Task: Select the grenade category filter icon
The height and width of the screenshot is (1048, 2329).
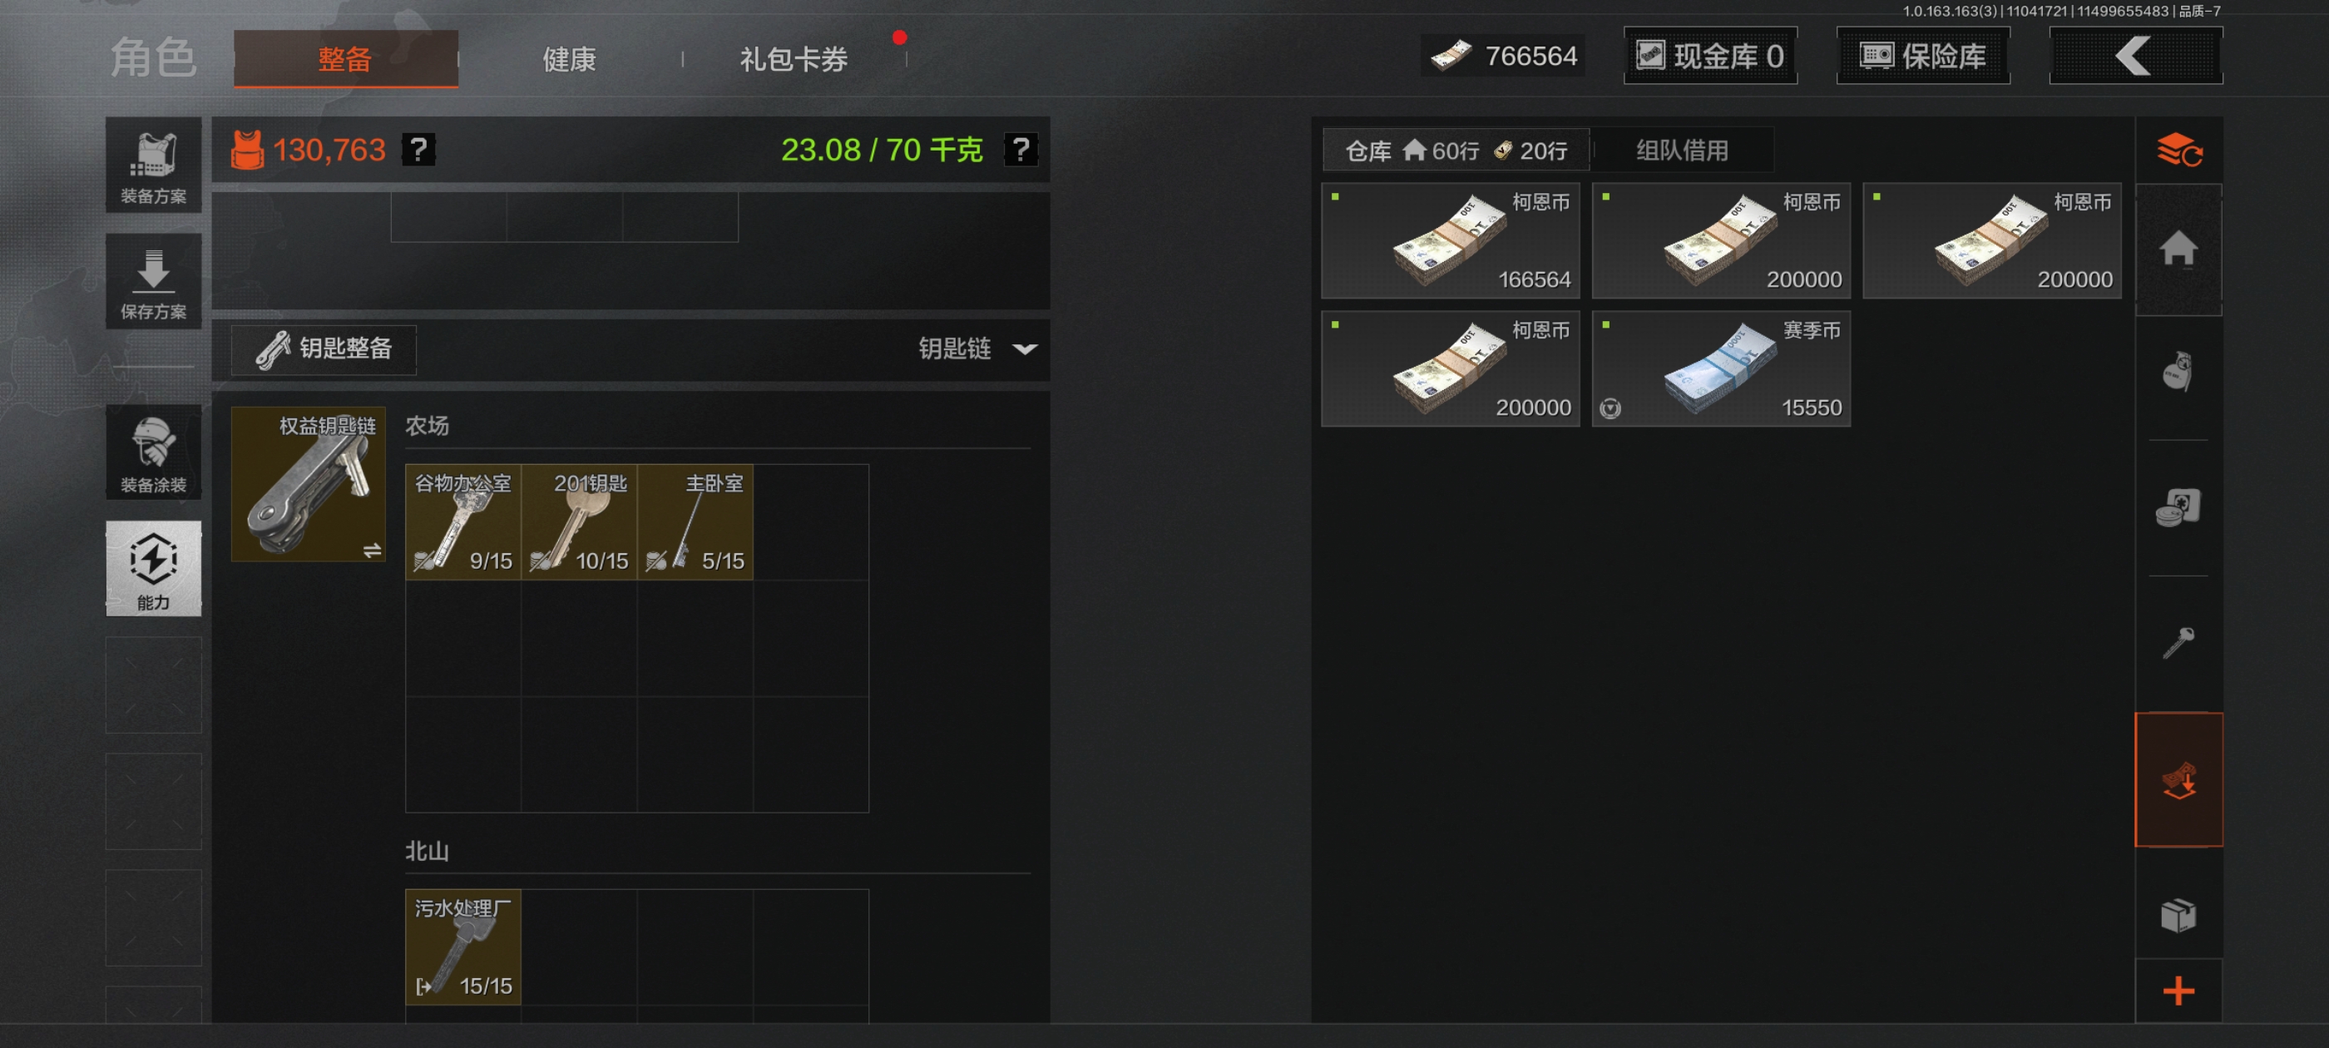Action: (2179, 372)
